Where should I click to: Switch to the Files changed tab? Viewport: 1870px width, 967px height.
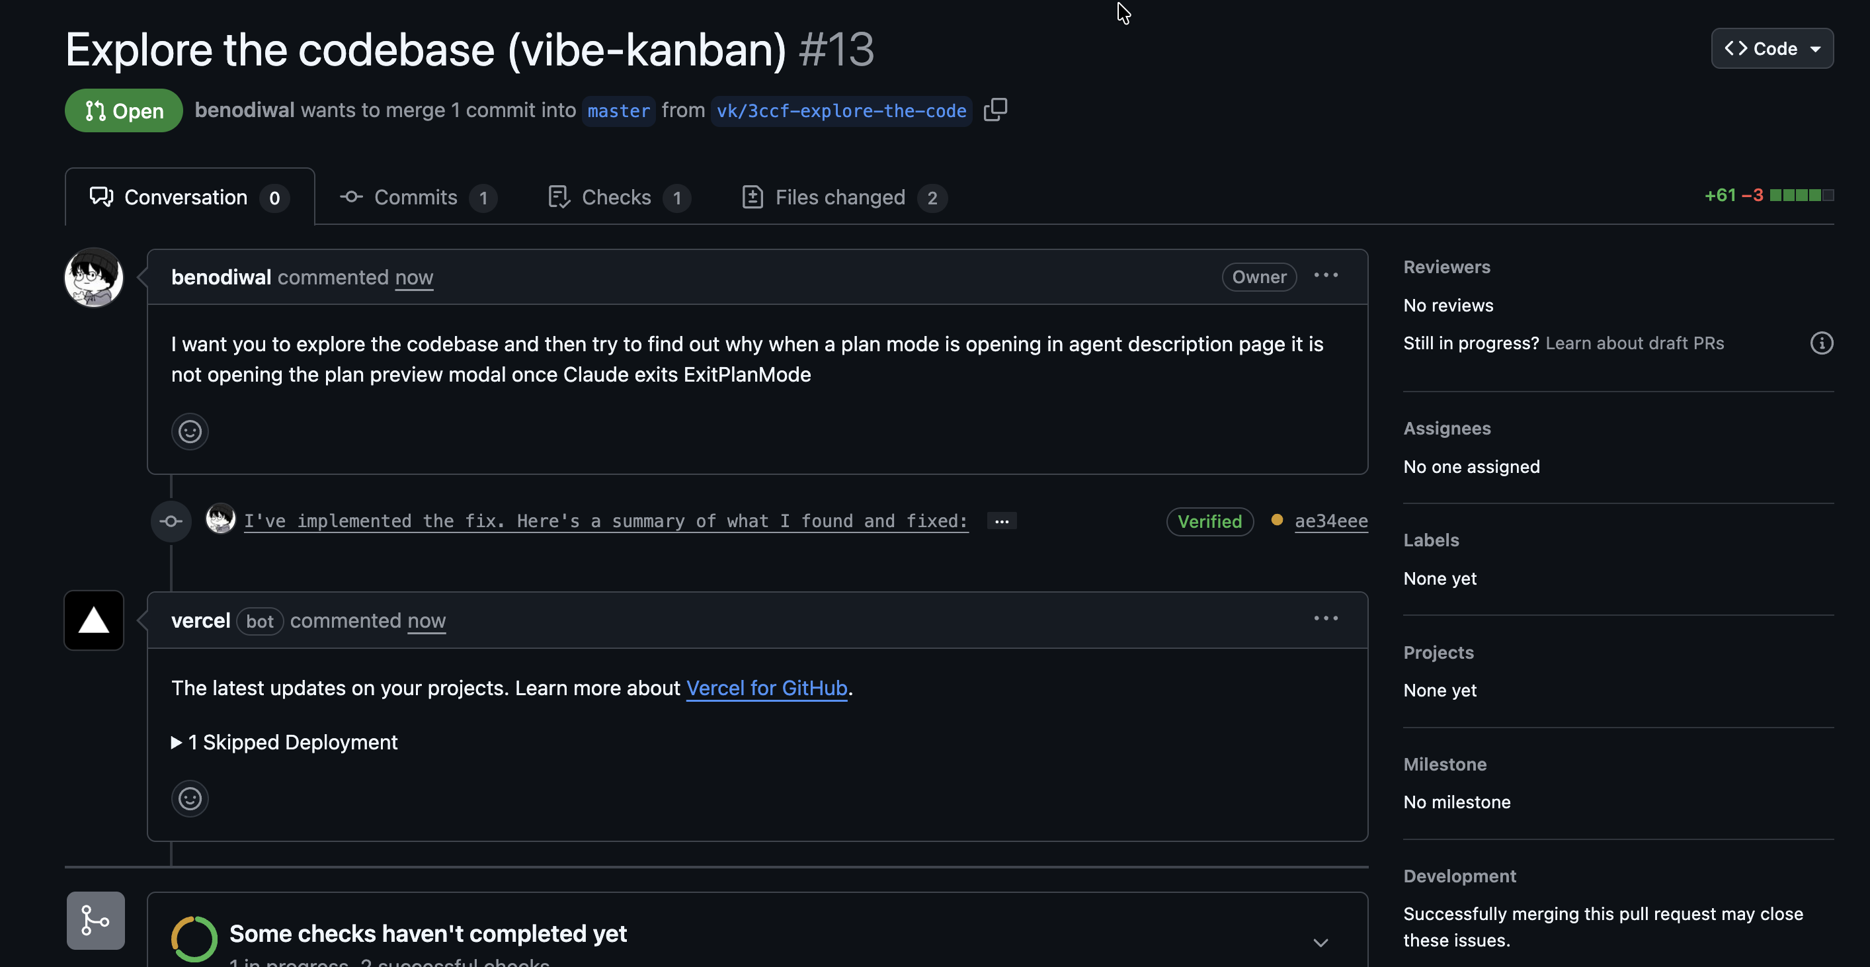click(840, 196)
